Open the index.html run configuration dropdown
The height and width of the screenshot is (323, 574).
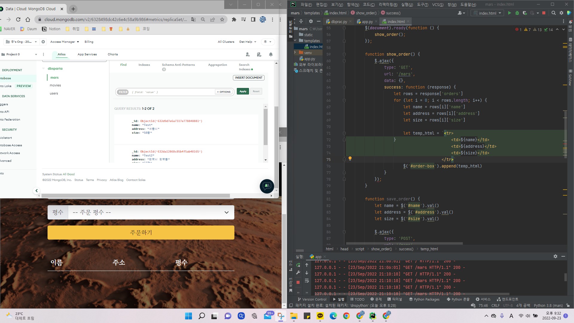pos(487,13)
